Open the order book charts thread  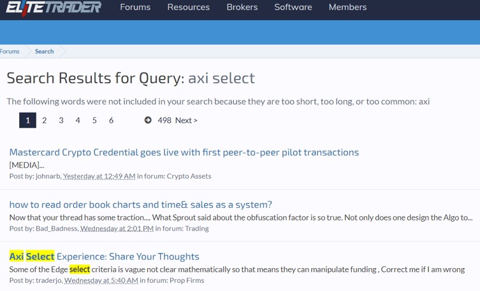point(140,205)
